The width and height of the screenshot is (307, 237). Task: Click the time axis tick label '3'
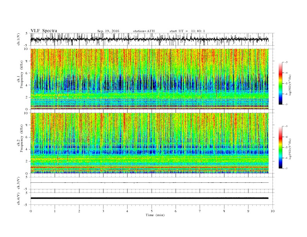click(103, 211)
